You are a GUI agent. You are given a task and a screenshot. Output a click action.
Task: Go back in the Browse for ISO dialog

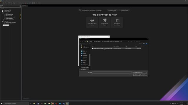[80, 41]
